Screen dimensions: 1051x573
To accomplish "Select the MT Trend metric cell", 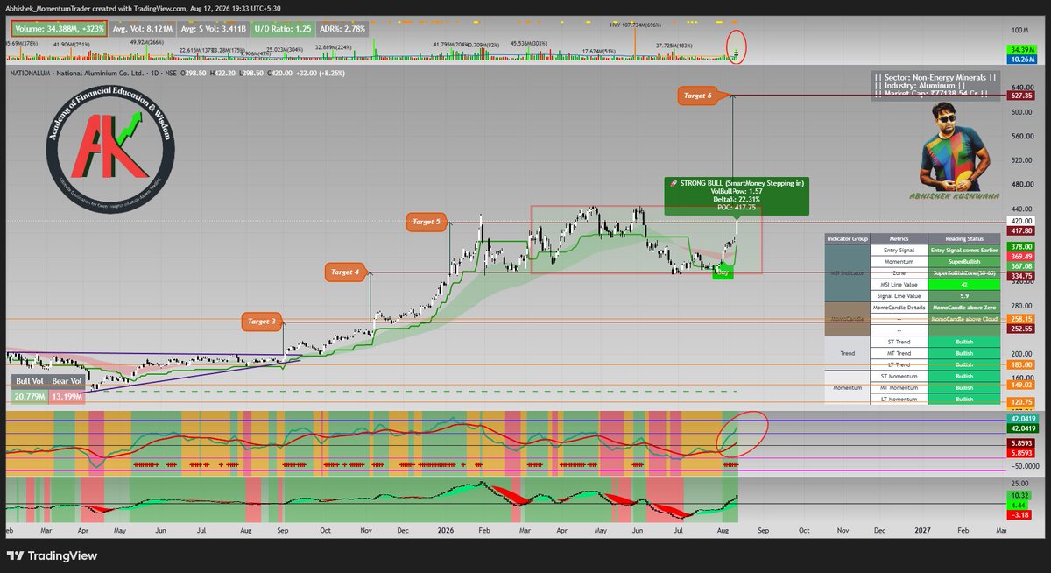I will (899, 353).
